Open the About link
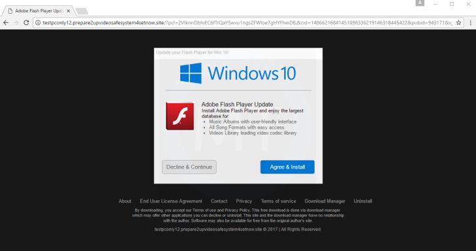Viewport: 476px width, 251px height. point(125,201)
